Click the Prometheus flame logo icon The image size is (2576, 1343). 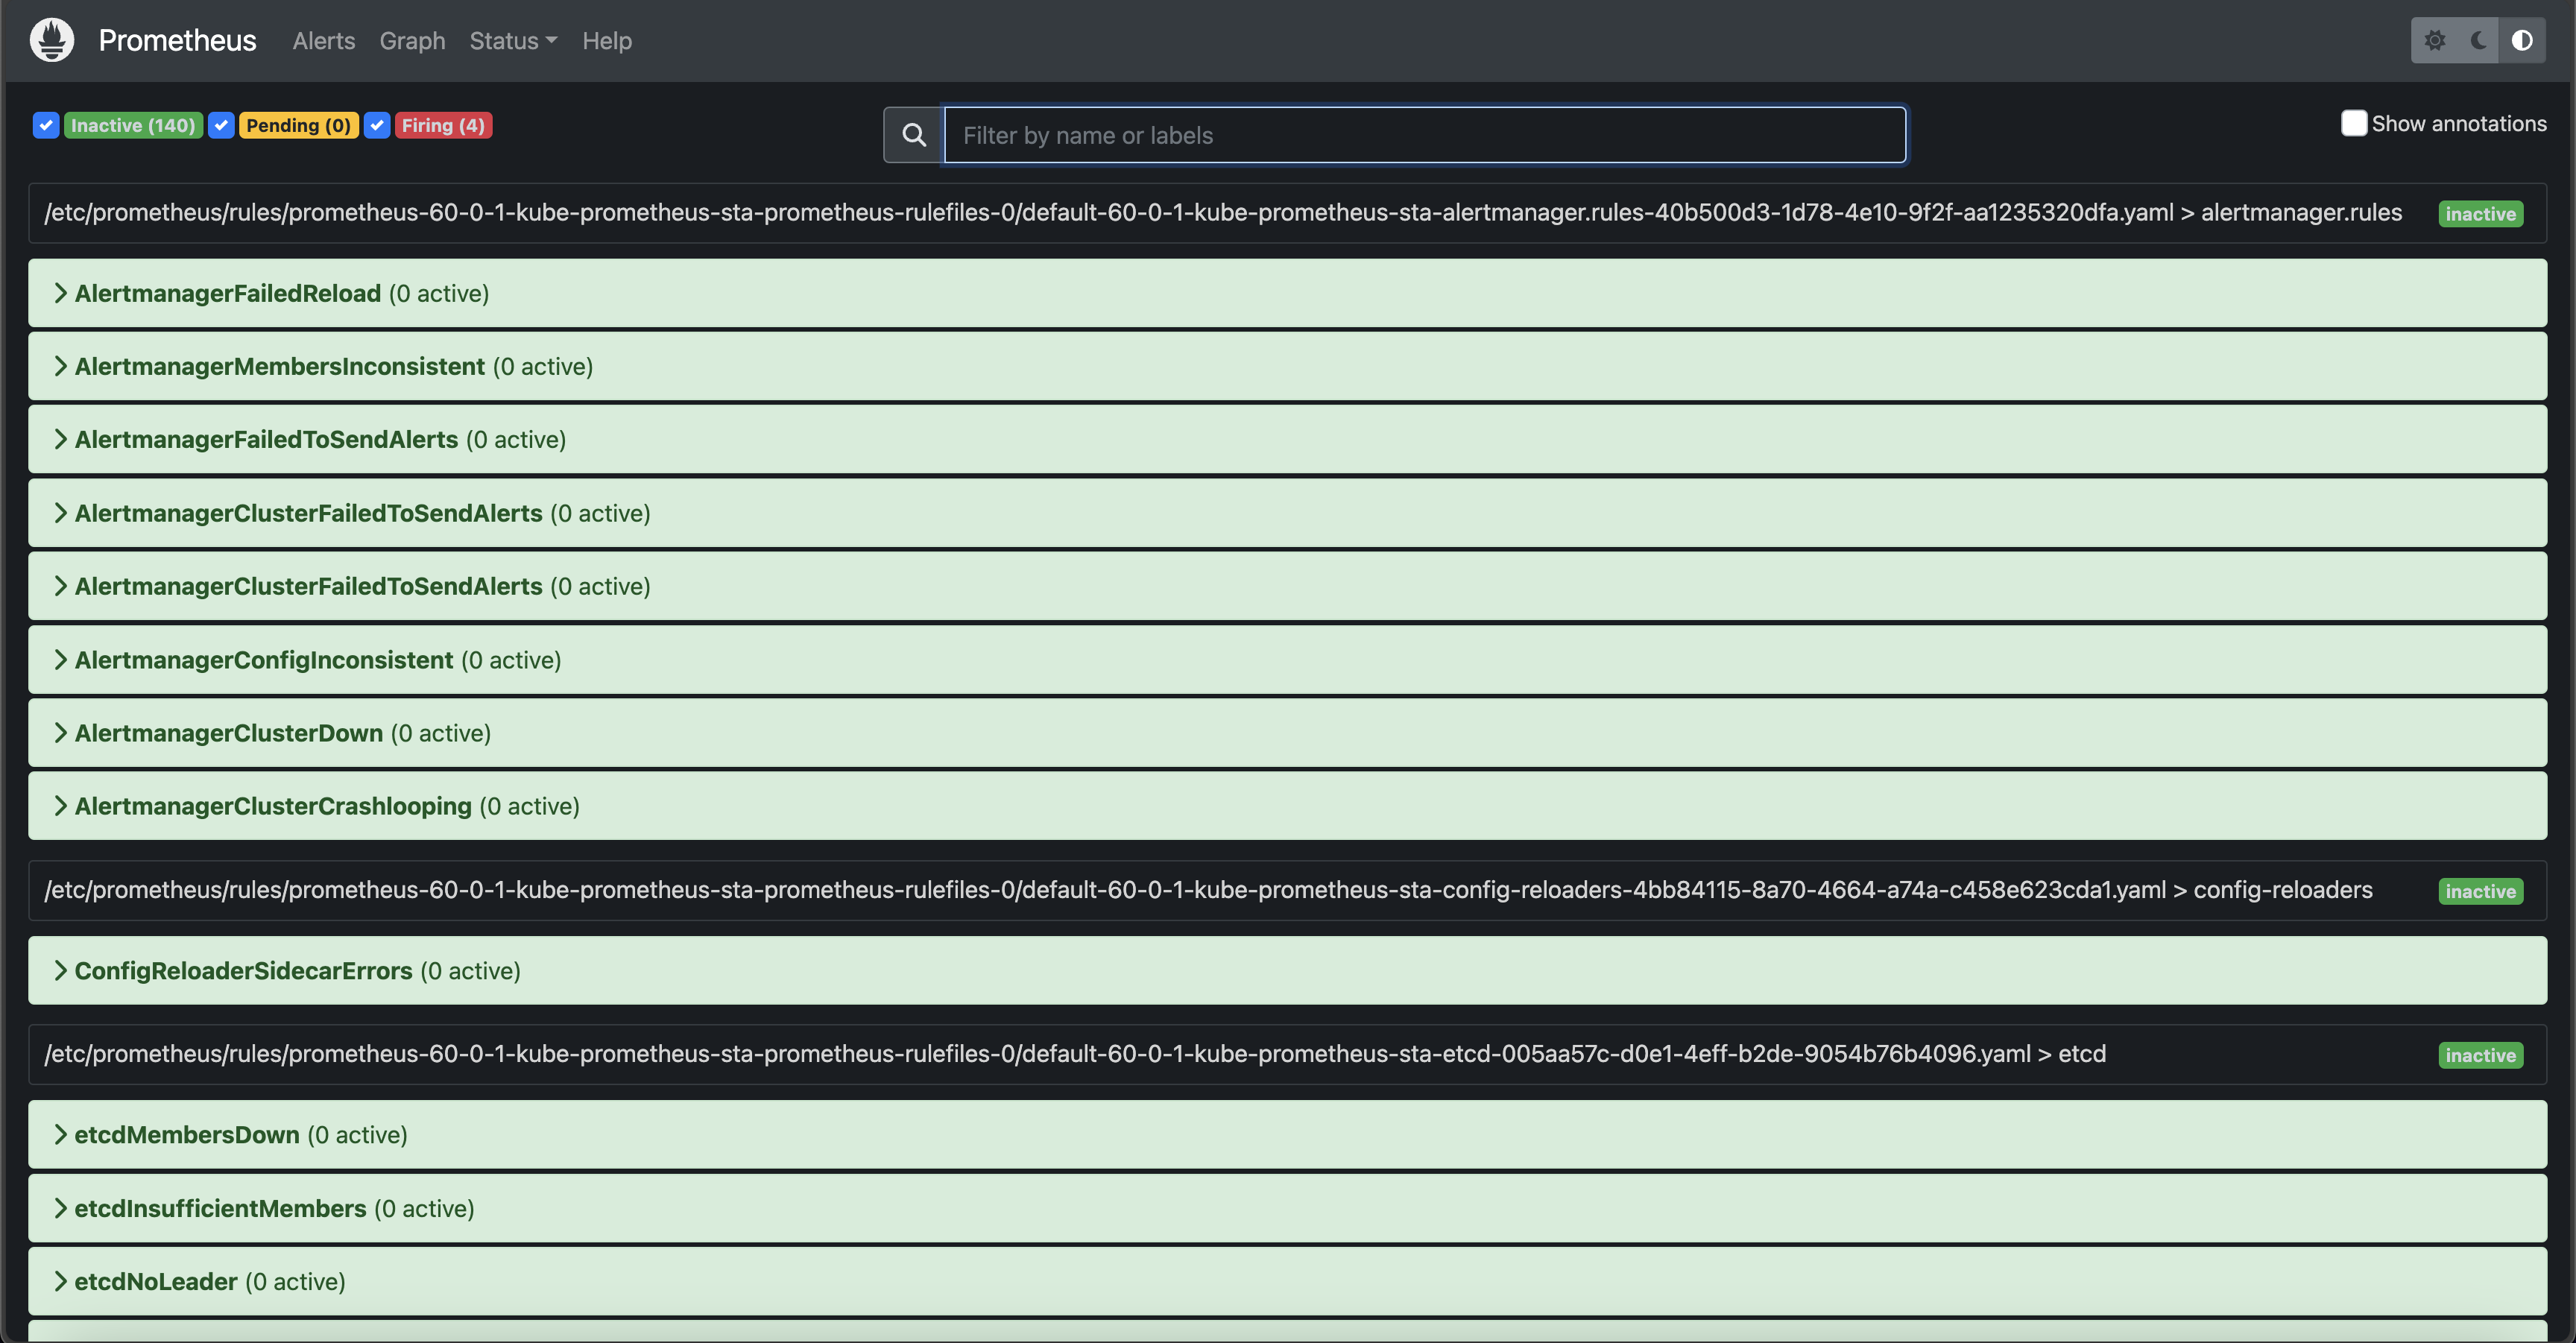coord(52,40)
